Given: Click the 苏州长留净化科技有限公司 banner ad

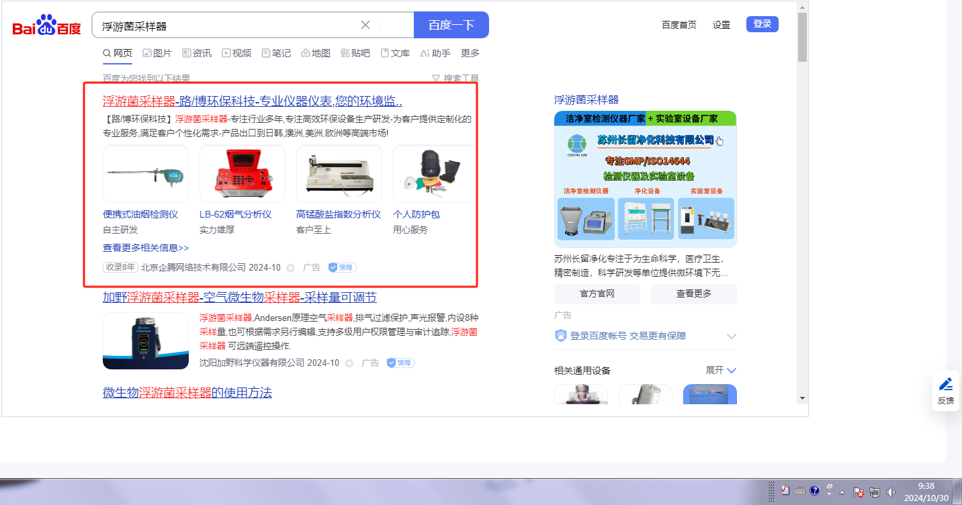Looking at the screenshot, I should (x=646, y=179).
